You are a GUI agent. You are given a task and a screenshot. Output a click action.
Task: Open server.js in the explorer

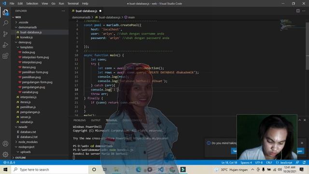click(x=26, y=117)
